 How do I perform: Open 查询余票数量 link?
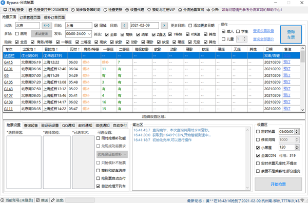[x=263, y=31]
